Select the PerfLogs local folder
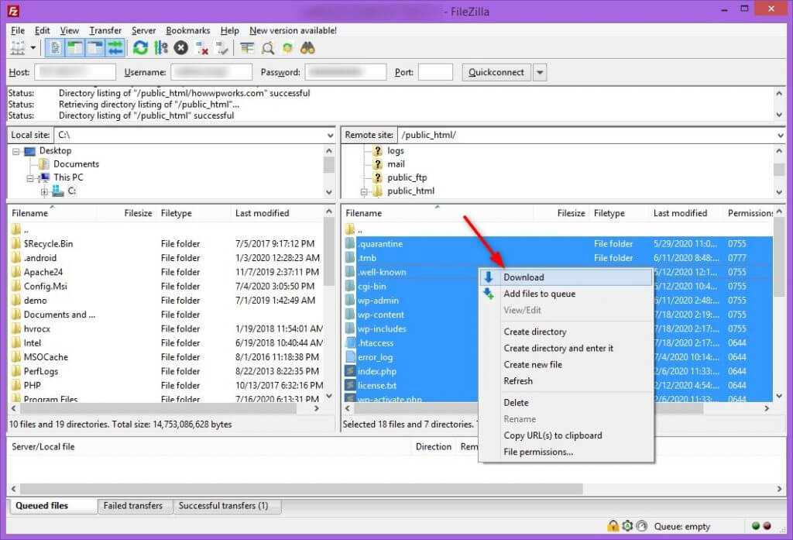Viewport: 793px width, 540px height. (41, 371)
